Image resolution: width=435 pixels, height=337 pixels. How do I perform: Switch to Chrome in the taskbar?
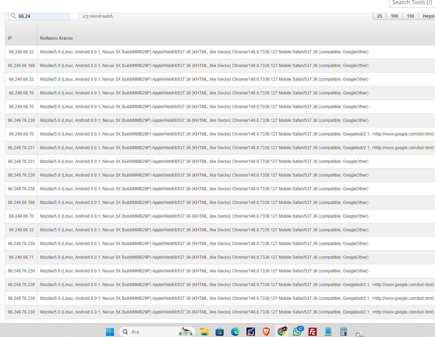click(282, 332)
